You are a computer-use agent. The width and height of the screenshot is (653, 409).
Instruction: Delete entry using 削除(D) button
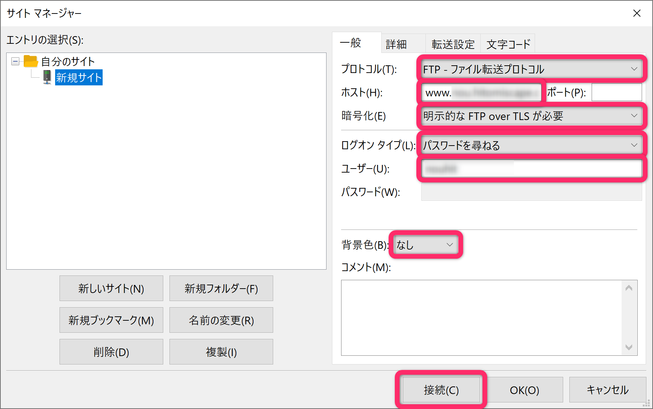coord(111,351)
